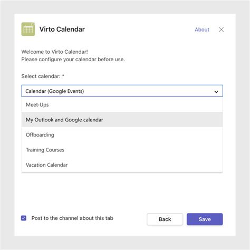Viewport: 250px width, 250px height.
Task: Click the 'Welcome to Virto Calendar!' text
Action: [54, 52]
